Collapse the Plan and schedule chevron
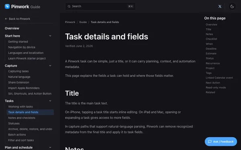The height and width of the screenshot is (150, 241). (x=50, y=147)
